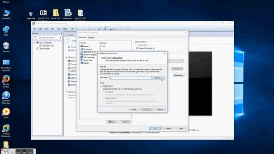Select the Nonpersistent radio option
274x154 pixels.
[104, 98]
